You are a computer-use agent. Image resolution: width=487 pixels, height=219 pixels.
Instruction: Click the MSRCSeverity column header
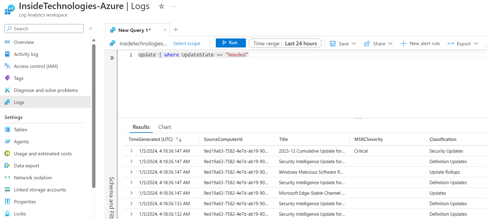pos(368,139)
